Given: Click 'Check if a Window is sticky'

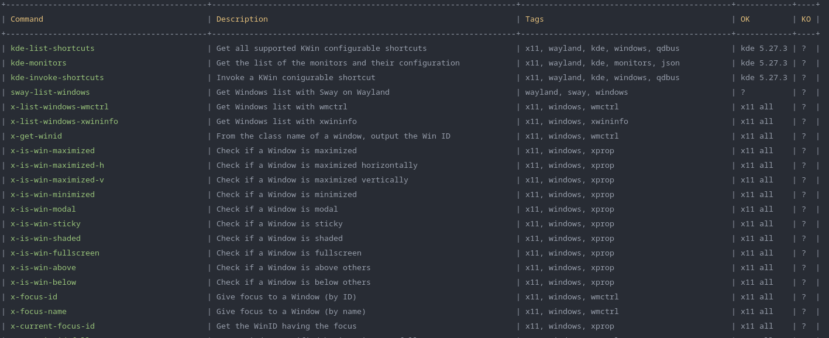Looking at the screenshot, I should [280, 224].
